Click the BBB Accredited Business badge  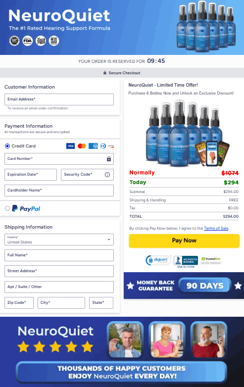(x=186, y=261)
